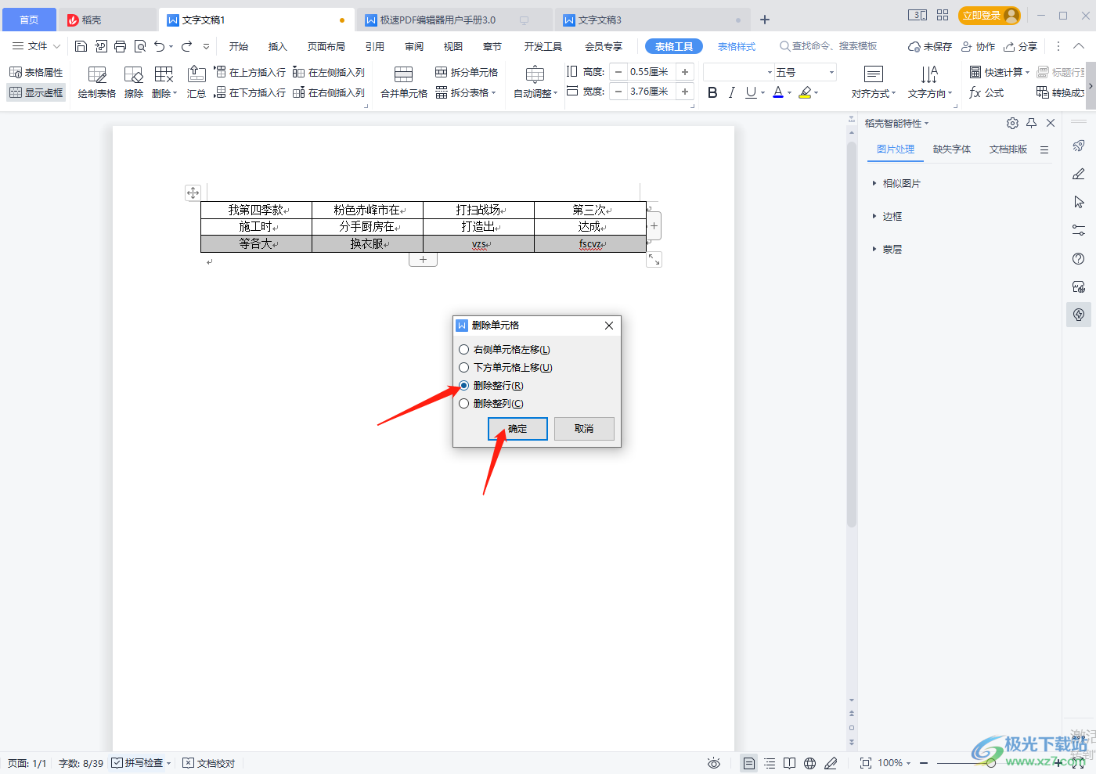The image size is (1096, 774).
Task: Click the Summary (汇总) icon
Action: [196, 82]
